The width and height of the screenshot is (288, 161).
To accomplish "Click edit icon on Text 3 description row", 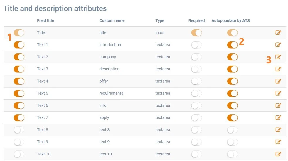I will click(x=278, y=69).
